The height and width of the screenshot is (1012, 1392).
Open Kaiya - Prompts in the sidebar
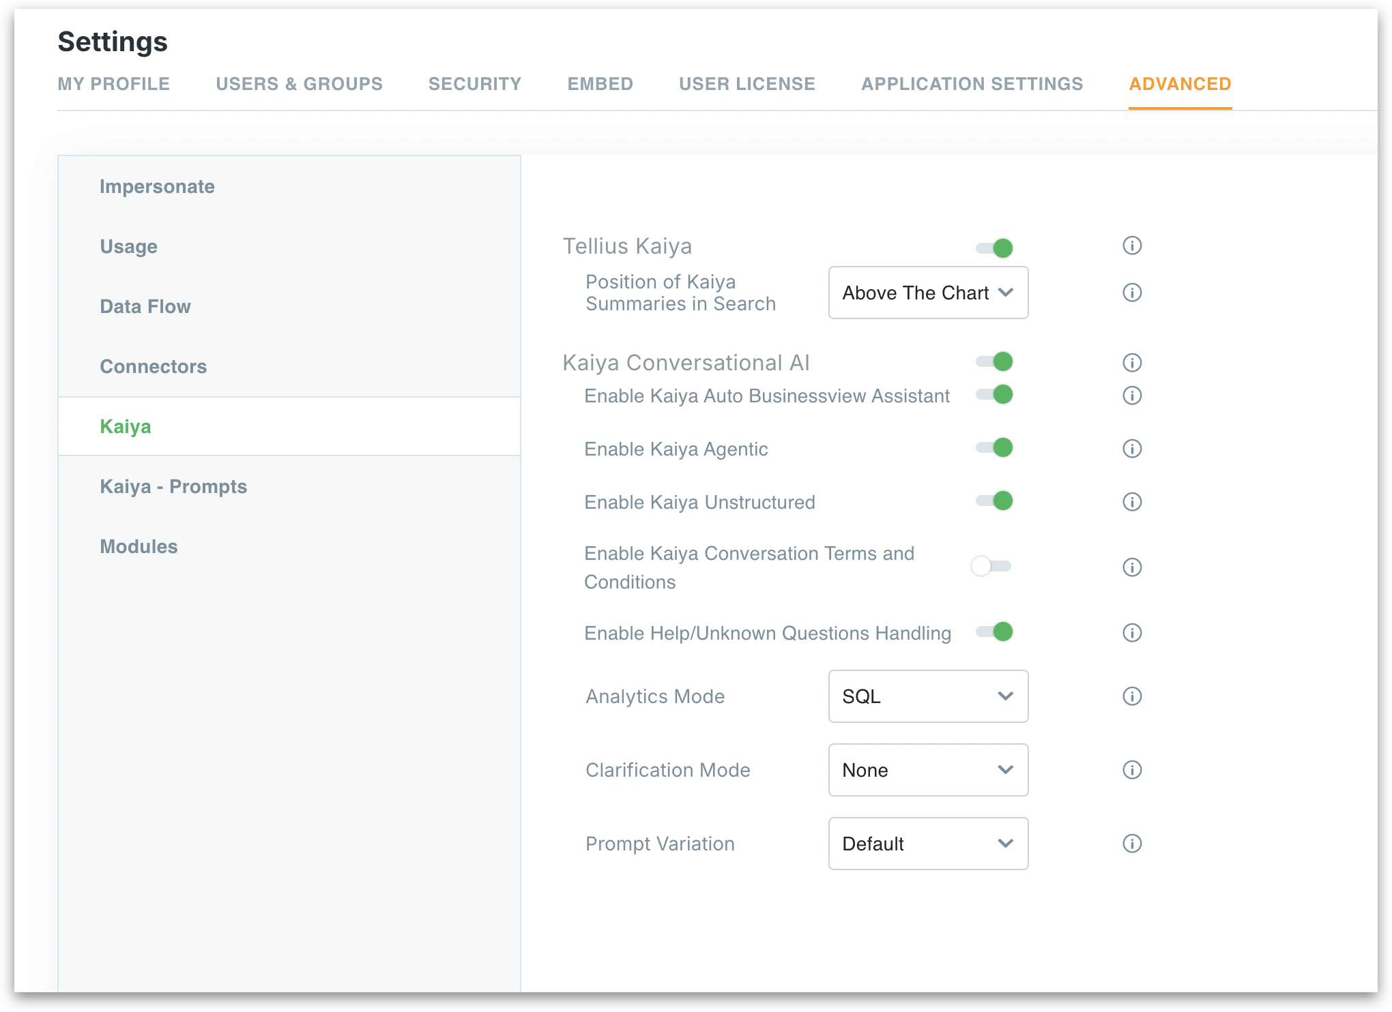coord(173,486)
